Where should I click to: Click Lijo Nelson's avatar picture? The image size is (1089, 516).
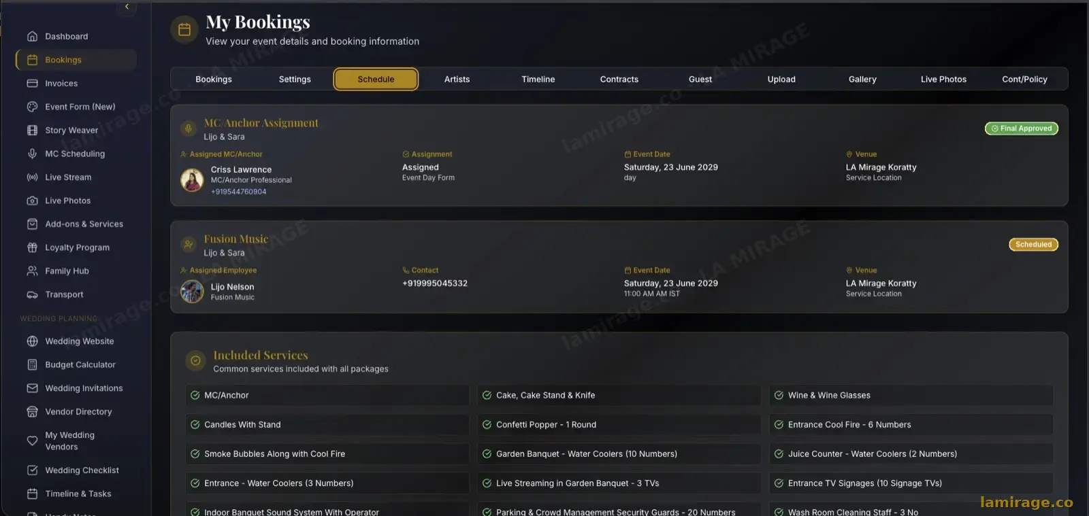(192, 292)
